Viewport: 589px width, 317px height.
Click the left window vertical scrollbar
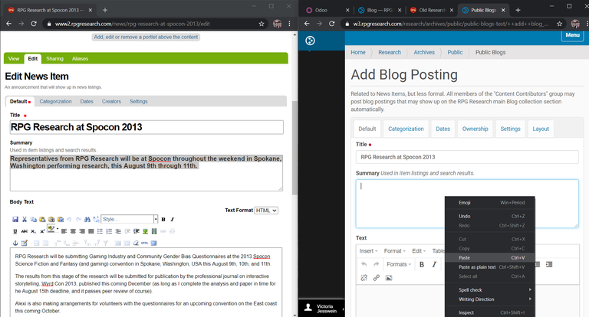coord(294,148)
